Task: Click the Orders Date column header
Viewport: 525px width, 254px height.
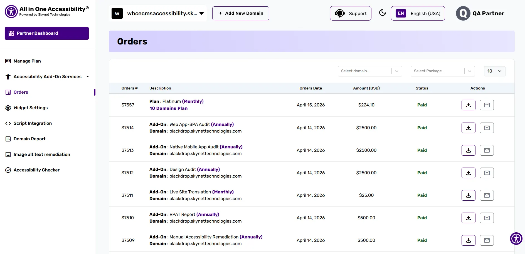Action: 311,88
